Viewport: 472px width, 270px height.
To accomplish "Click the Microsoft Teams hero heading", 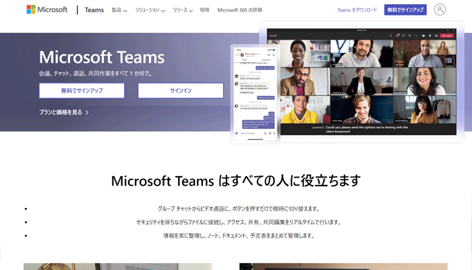I will pyautogui.click(x=102, y=57).
